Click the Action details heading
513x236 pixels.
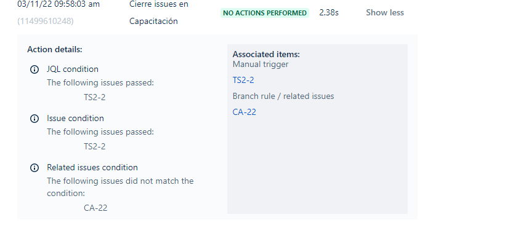(x=55, y=50)
